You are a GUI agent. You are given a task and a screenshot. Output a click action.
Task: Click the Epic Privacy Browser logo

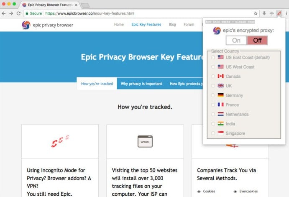[47, 25]
